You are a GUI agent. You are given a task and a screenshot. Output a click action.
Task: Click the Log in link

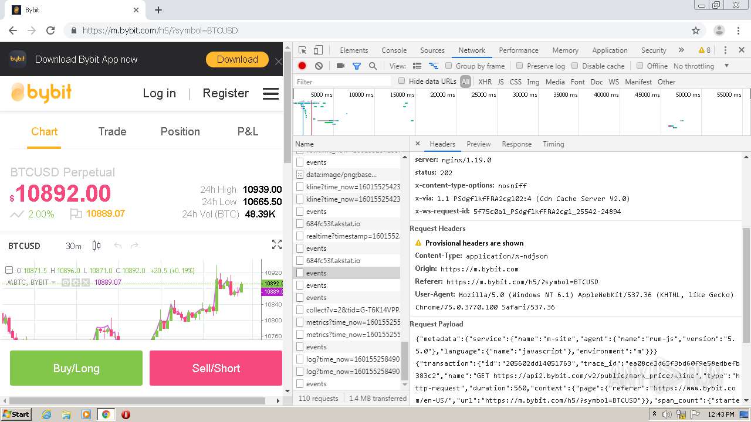[x=159, y=93]
